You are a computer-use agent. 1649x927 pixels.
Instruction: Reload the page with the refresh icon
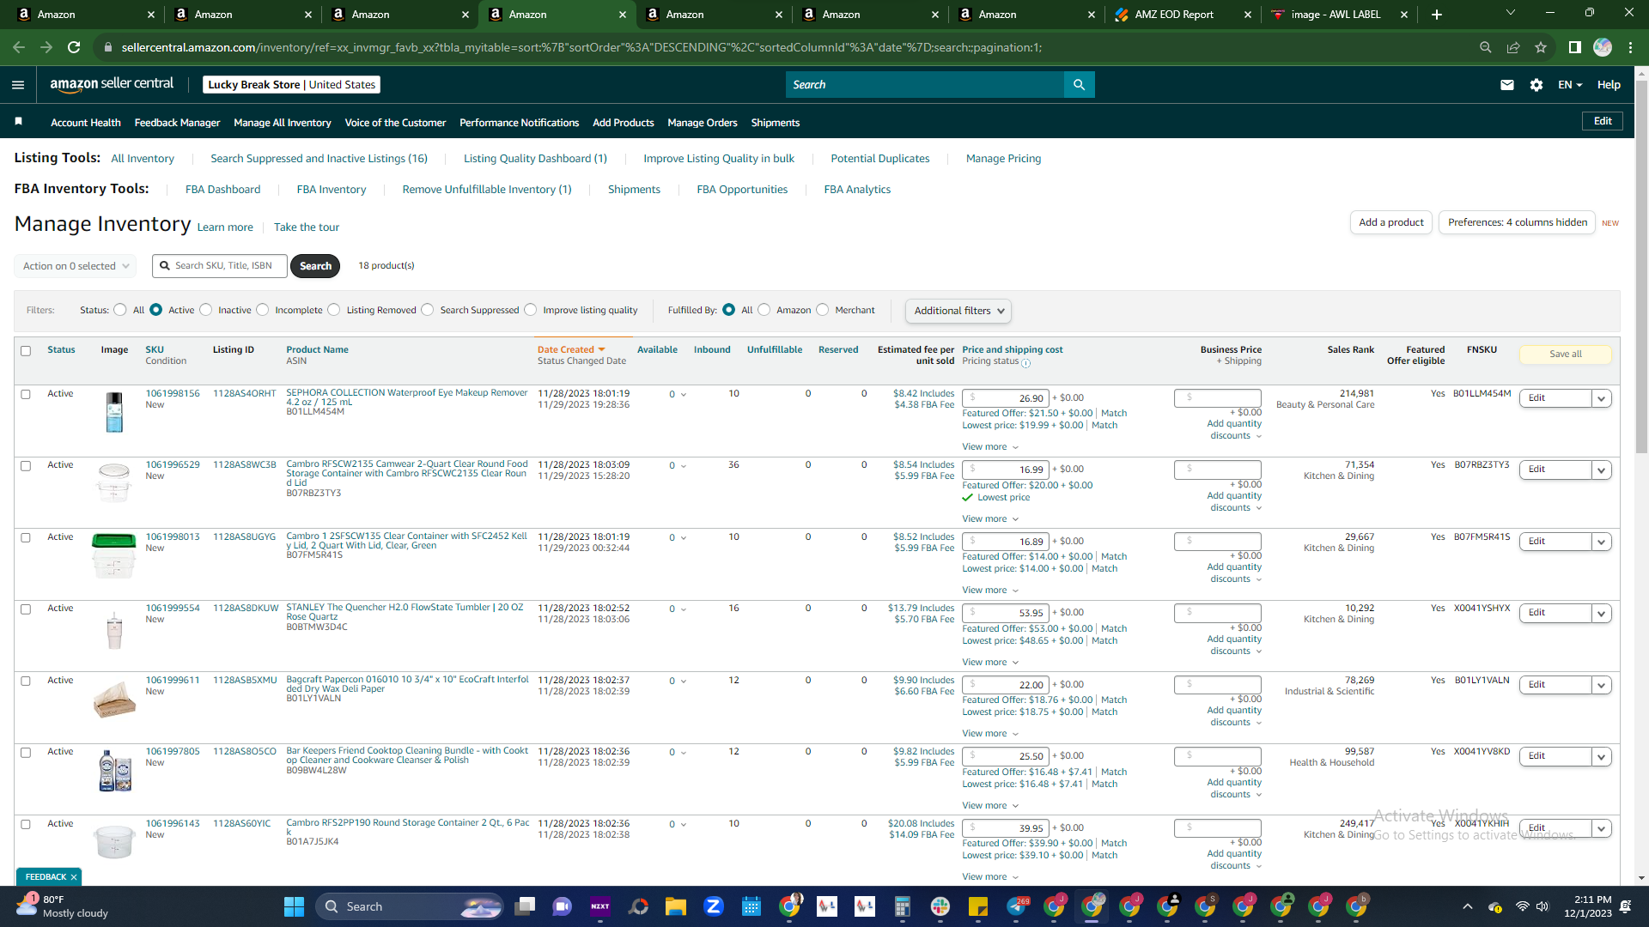point(74,47)
